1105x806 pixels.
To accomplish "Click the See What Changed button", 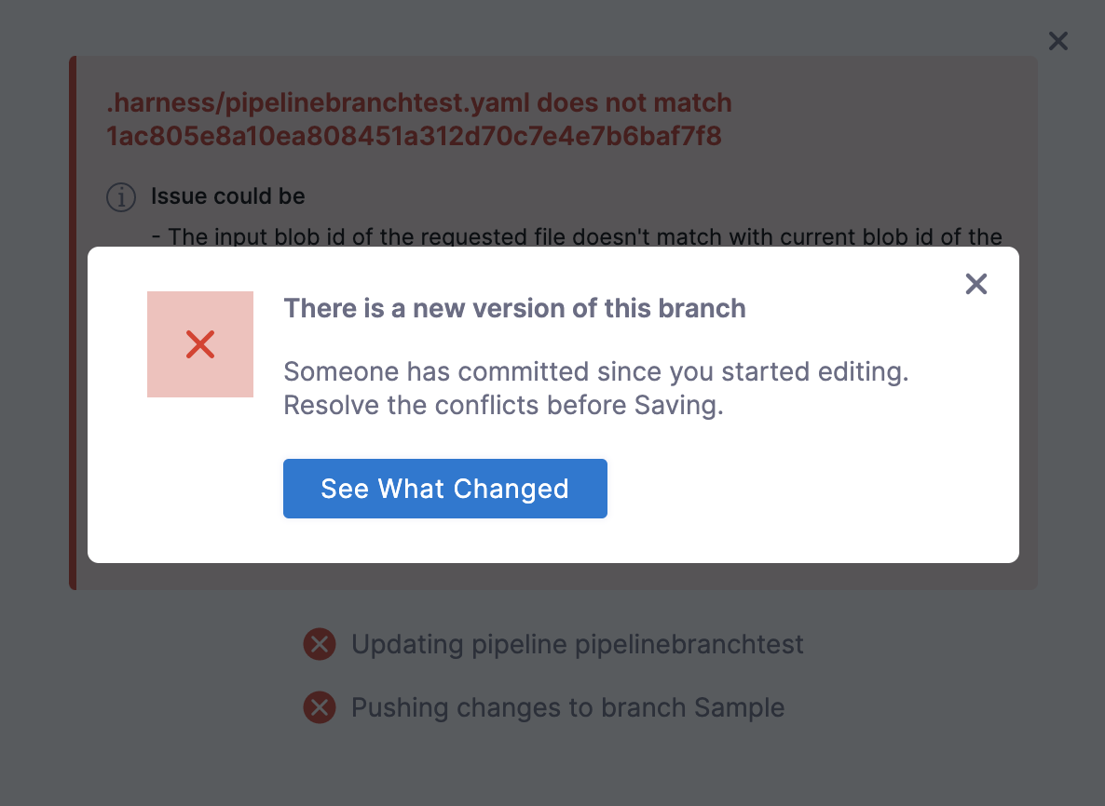I will pos(444,489).
